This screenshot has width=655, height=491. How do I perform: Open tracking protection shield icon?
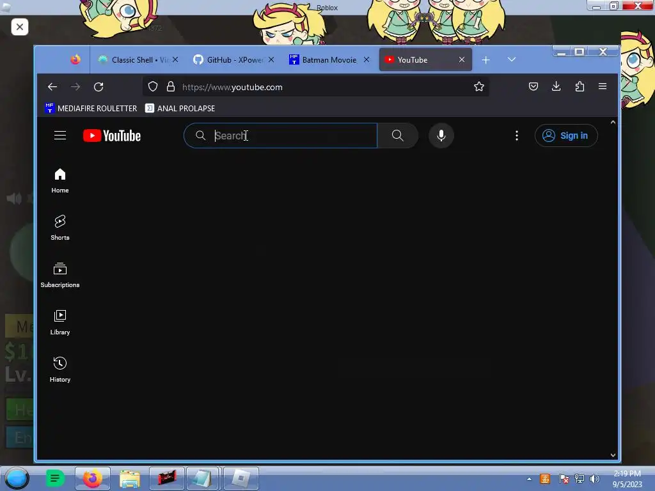pos(153,86)
